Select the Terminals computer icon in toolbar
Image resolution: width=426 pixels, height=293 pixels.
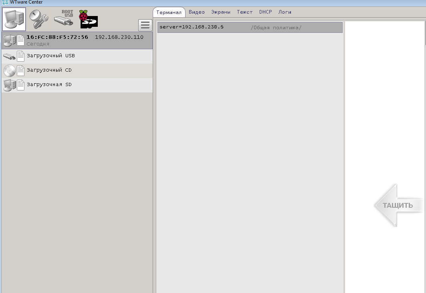tap(14, 19)
